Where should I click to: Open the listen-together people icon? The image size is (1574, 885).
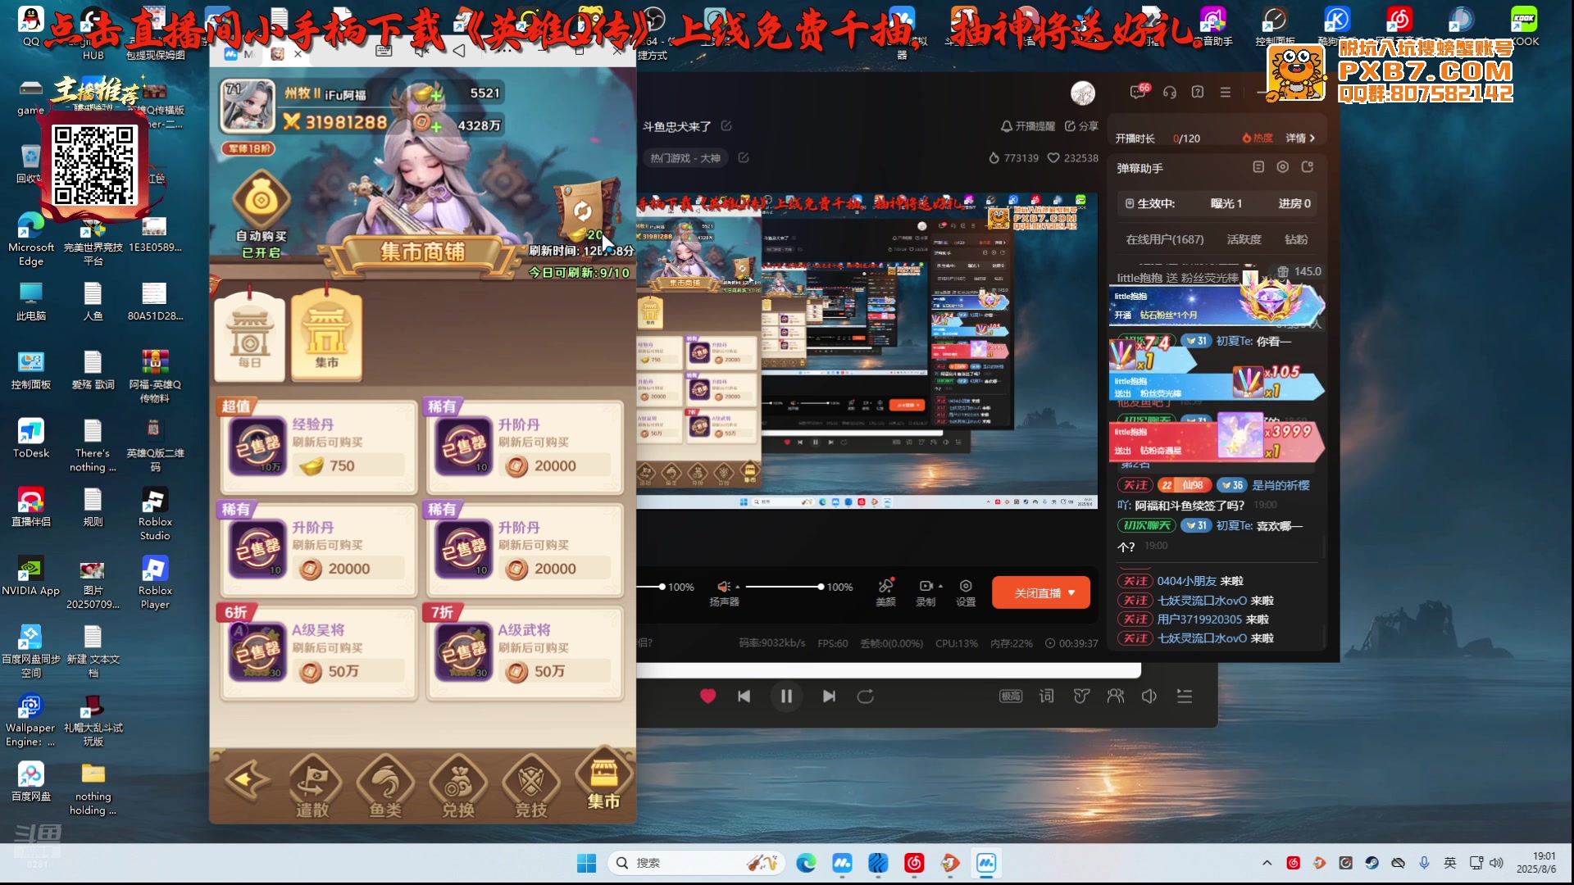pyautogui.click(x=1116, y=697)
